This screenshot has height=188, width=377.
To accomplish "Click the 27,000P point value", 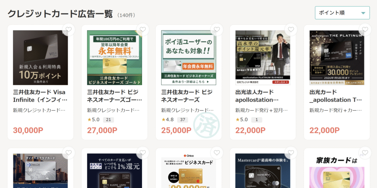I will point(102,130).
